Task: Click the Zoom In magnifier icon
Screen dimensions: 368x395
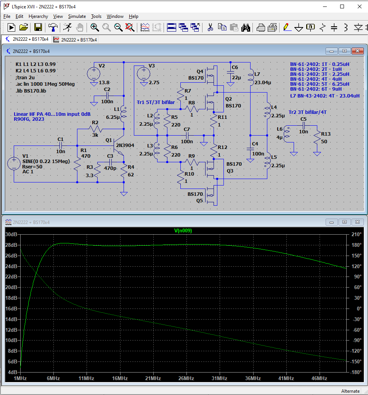Action: pyautogui.click(x=95, y=27)
